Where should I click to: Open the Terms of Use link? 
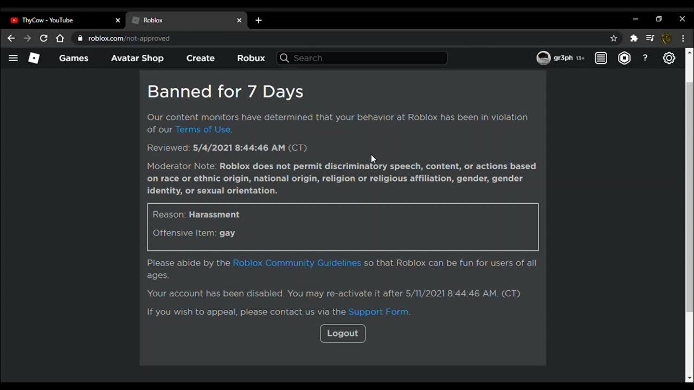tap(203, 129)
